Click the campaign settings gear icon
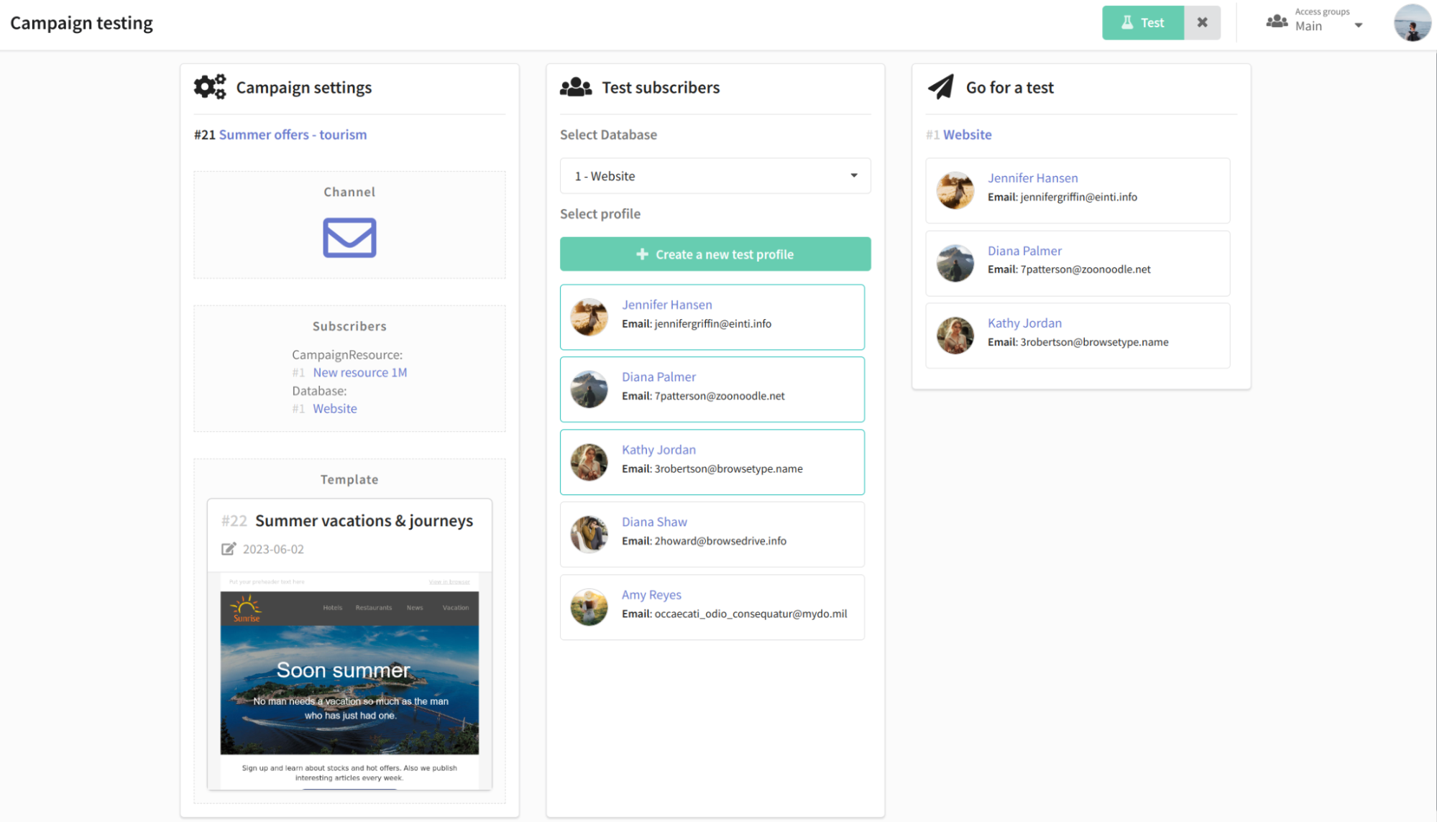 click(x=209, y=87)
